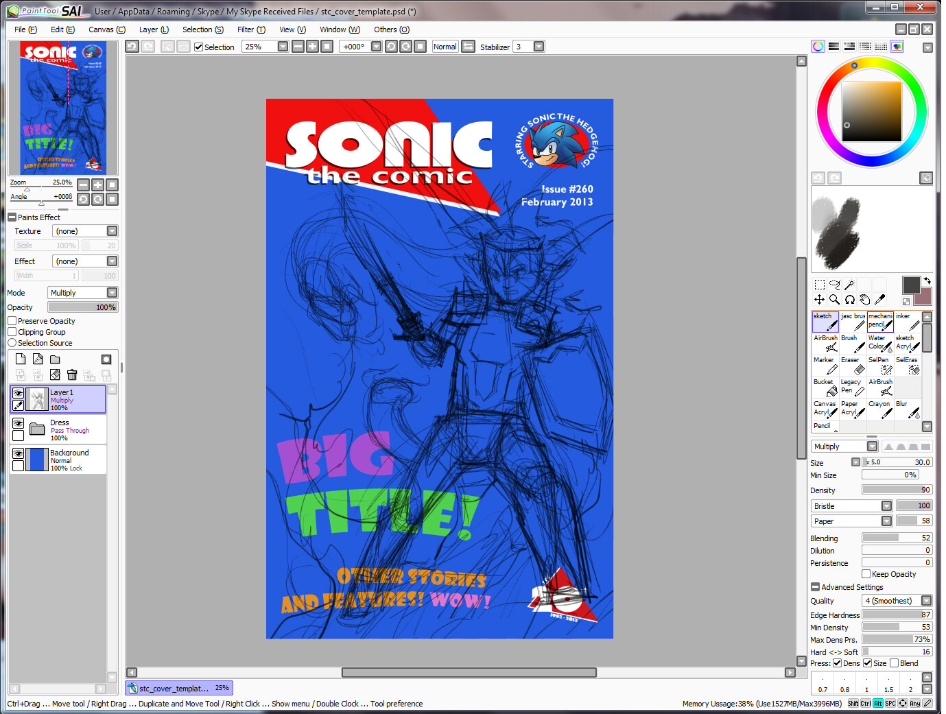
Task: Open the Canvas menu
Action: [x=107, y=29]
